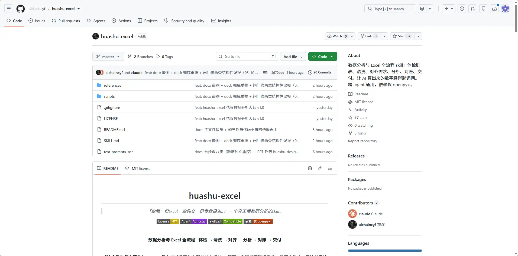Click the Go to file search field

tap(247, 56)
